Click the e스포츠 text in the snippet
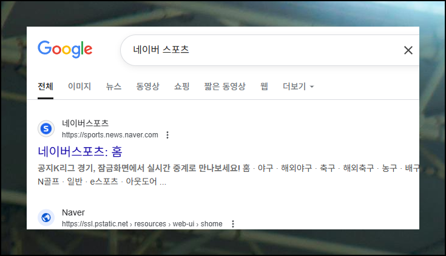This screenshot has height=256, width=446. 104,182
